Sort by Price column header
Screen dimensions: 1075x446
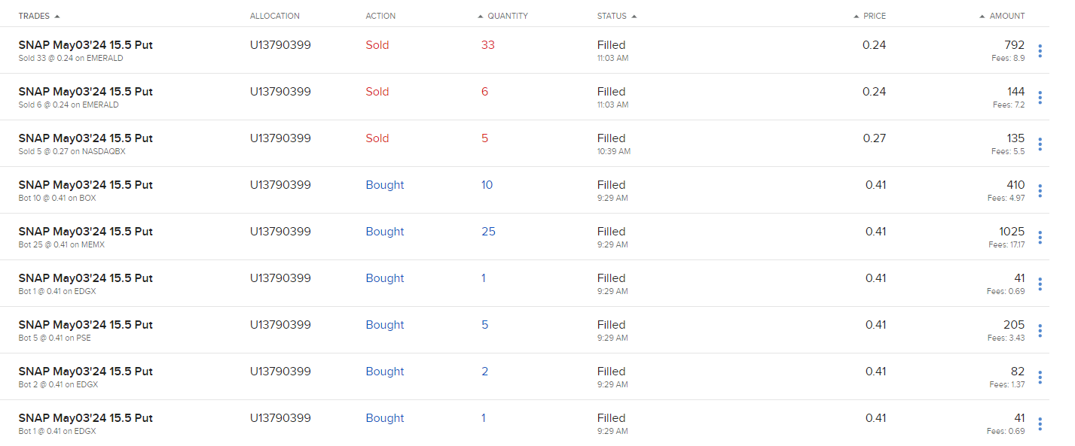(874, 16)
